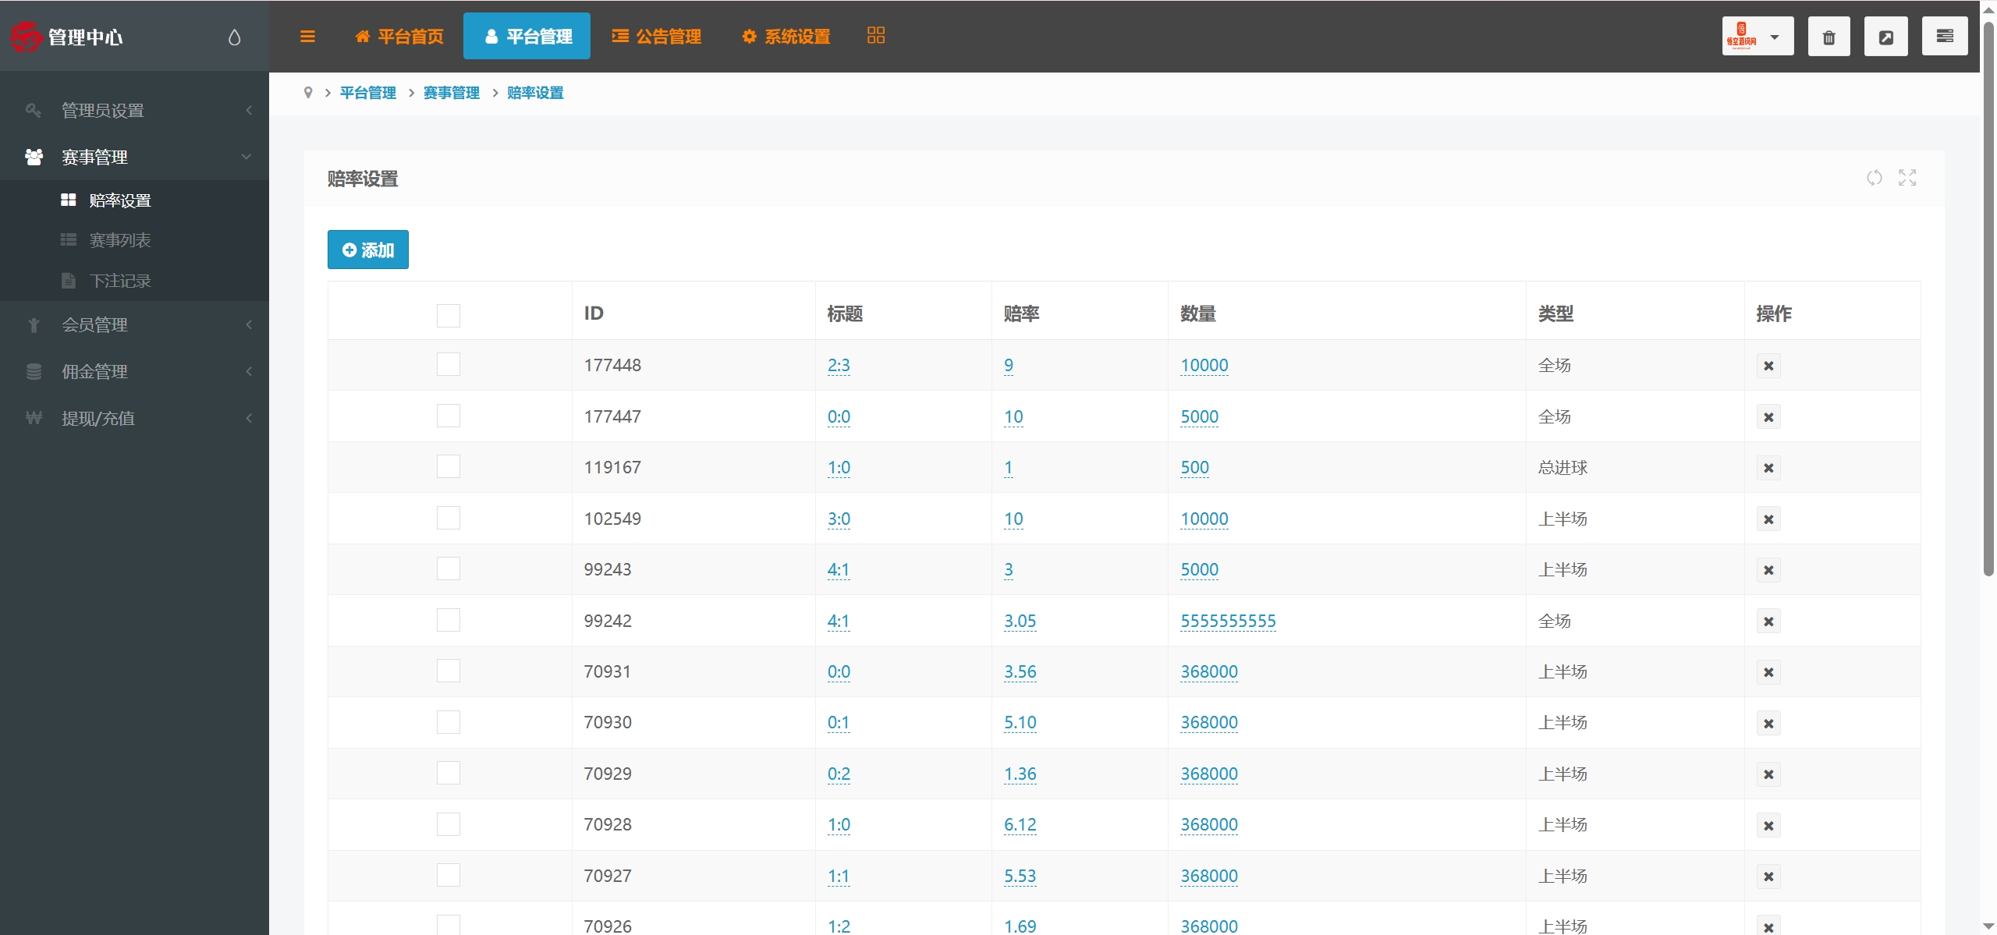The image size is (1997, 935).
Task: Click the 5555555555 quantity value
Action: [1227, 621]
